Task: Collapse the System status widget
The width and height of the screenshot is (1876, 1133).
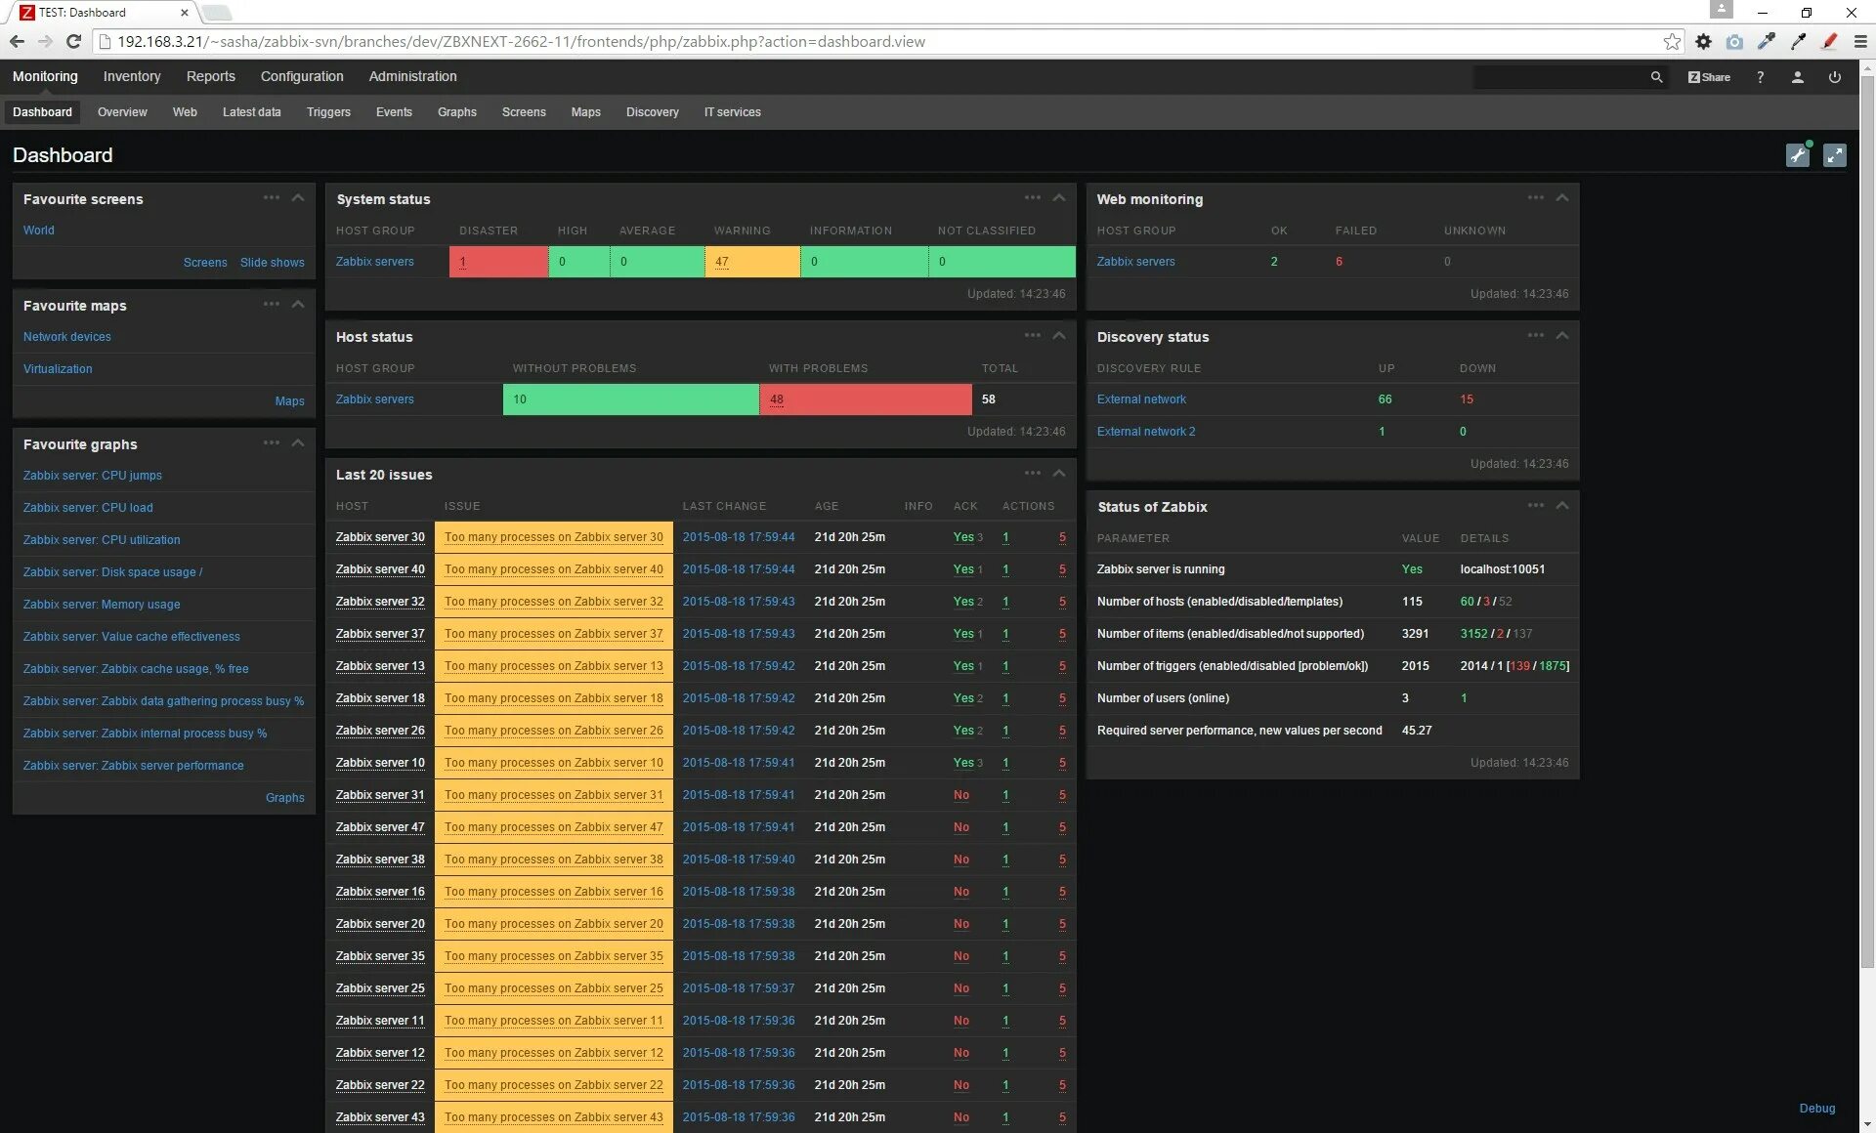Action: (1059, 198)
